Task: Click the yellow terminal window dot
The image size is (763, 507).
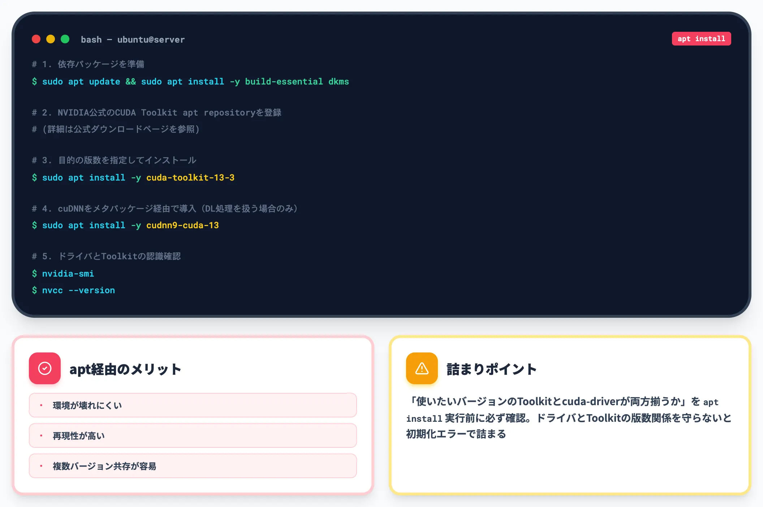Action: (51, 39)
